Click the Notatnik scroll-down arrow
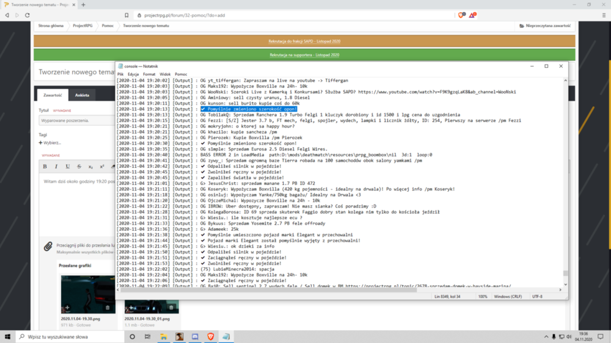This screenshot has height=343, width=611. (565, 284)
